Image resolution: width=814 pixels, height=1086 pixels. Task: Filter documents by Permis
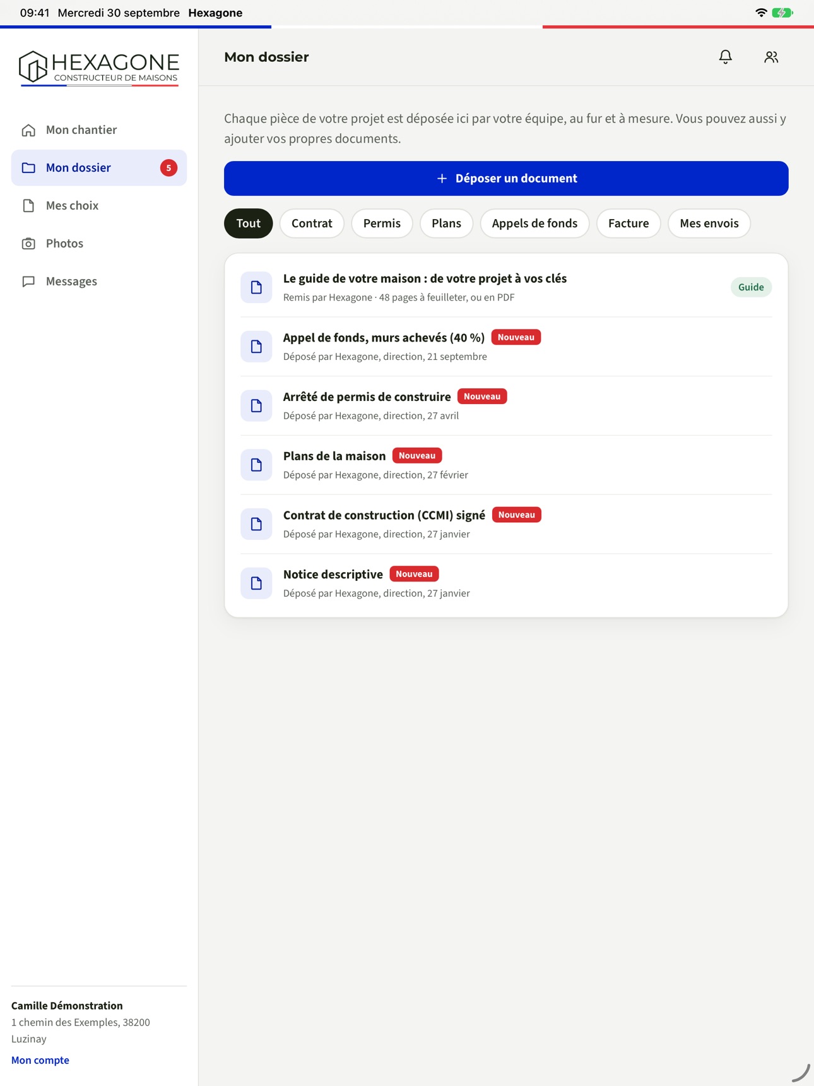382,224
